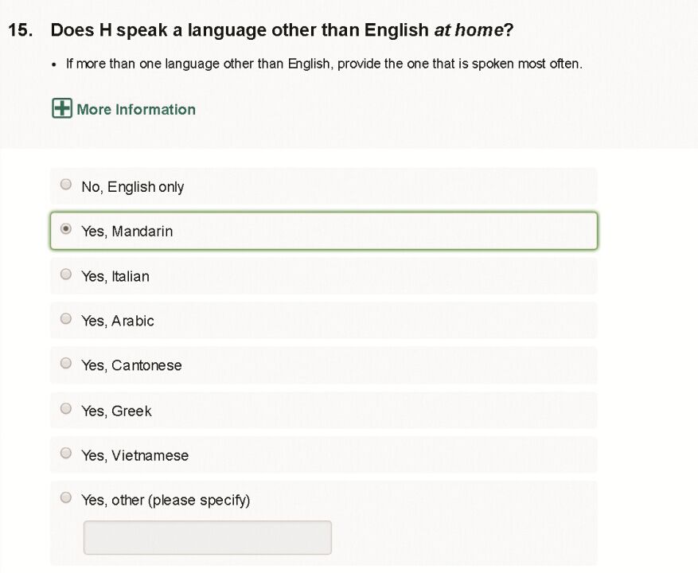Click the "Yes, Mandarin" label text
Image resolution: width=698 pixels, height=573 pixels.
point(127,232)
